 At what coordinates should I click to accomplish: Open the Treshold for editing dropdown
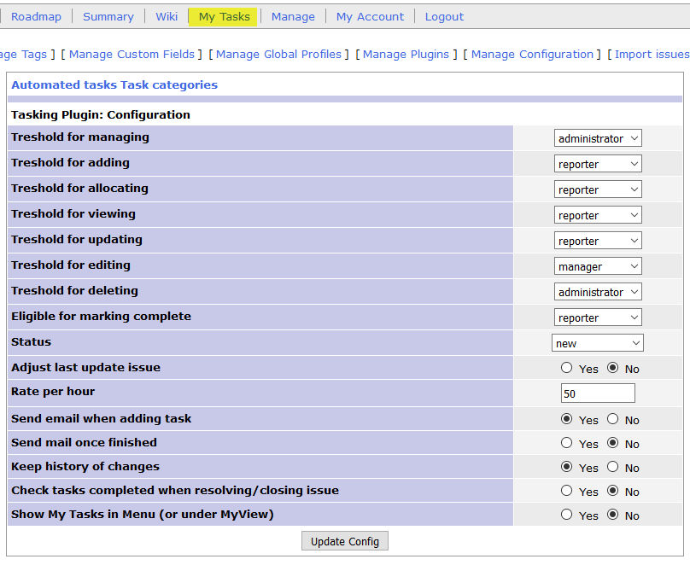(x=598, y=266)
